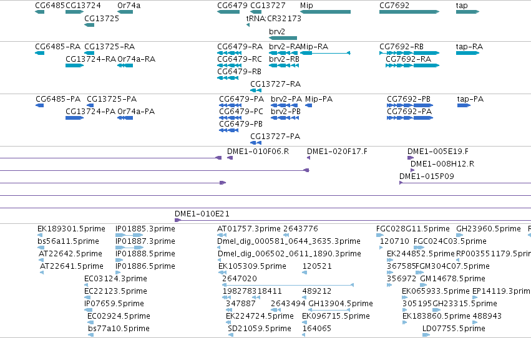The image size is (531, 338).
Task: Click clone end DME1-008H12.R
Action: coord(412,170)
